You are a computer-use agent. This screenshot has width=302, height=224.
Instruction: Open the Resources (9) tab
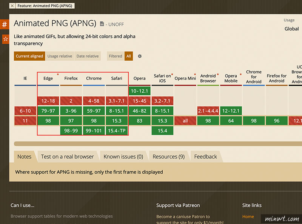tap(168, 157)
